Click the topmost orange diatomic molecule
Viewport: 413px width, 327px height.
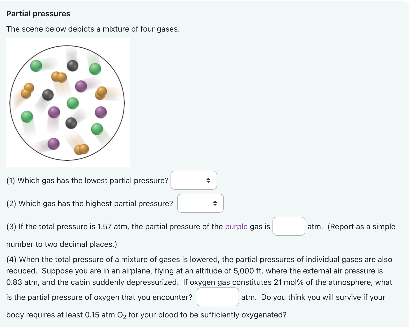tap(59, 77)
